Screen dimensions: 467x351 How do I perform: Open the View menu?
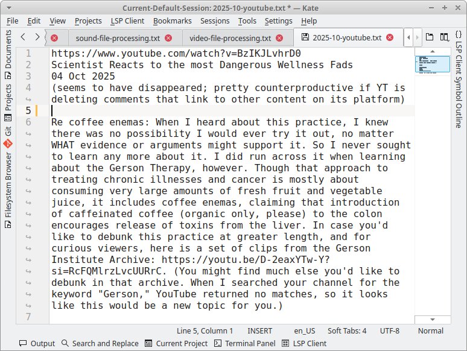click(57, 21)
